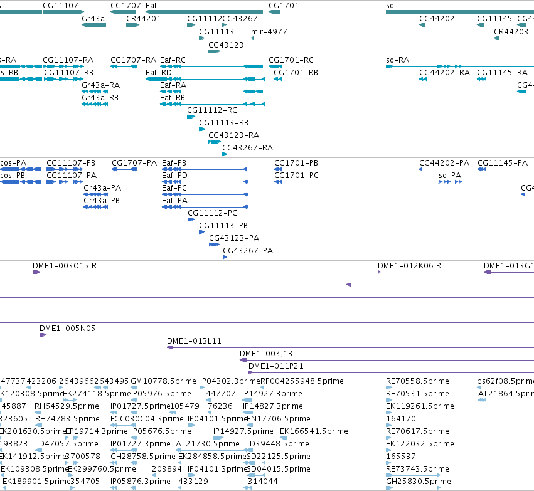Select the Gr43a gene label
Viewport: 534px width, 491px height.
click(x=93, y=19)
